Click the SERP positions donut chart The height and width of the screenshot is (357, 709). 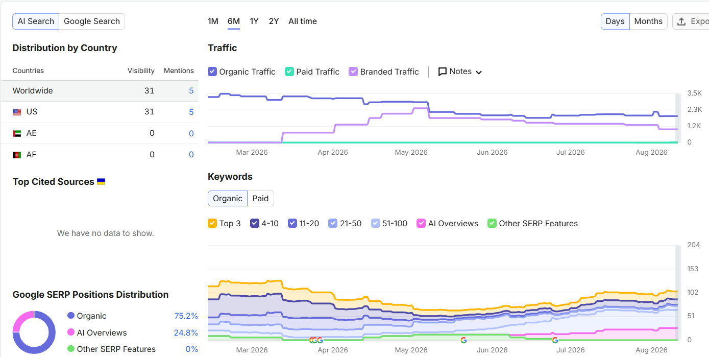(34, 332)
